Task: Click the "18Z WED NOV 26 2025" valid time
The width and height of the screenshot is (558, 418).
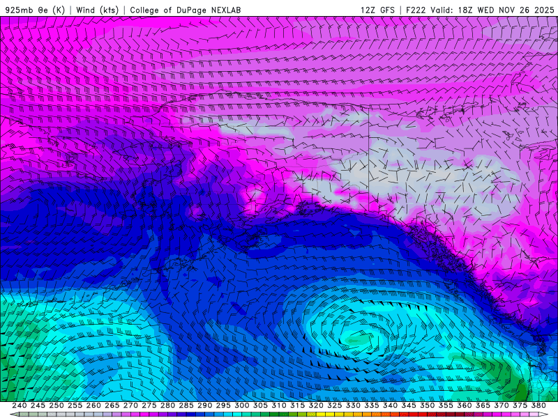Action: [x=506, y=10]
